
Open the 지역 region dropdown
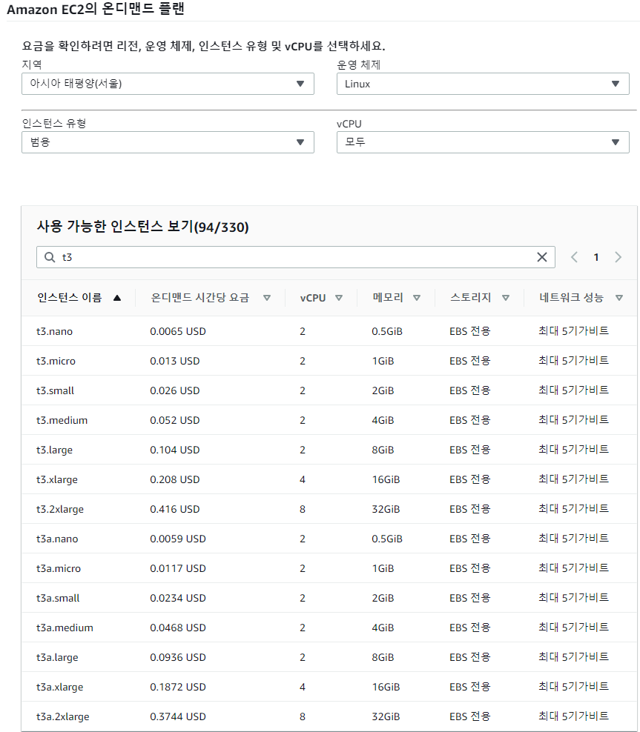[x=168, y=84]
